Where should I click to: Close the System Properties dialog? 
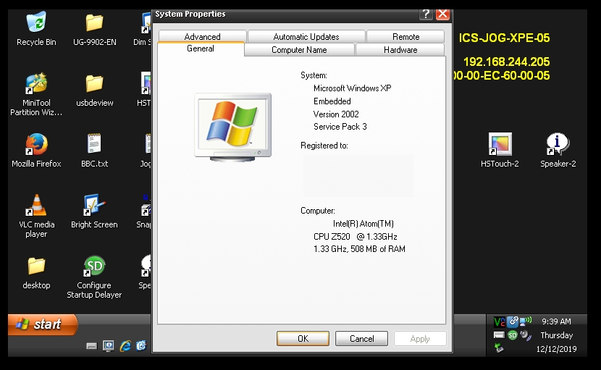442,14
